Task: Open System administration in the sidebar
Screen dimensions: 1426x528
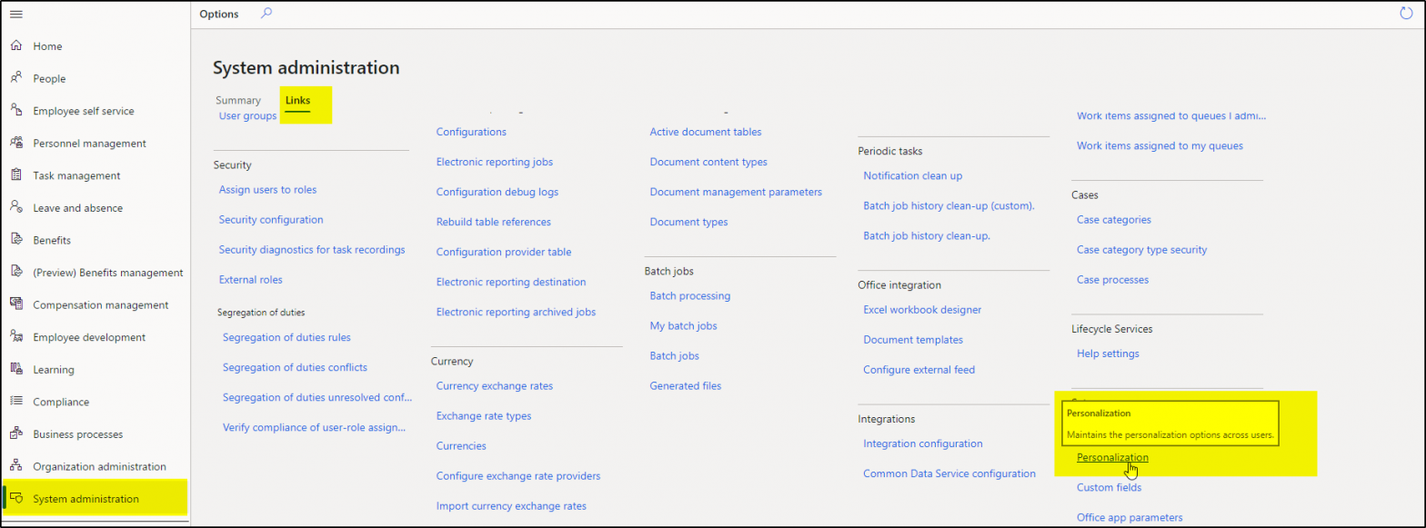Action: [85, 499]
